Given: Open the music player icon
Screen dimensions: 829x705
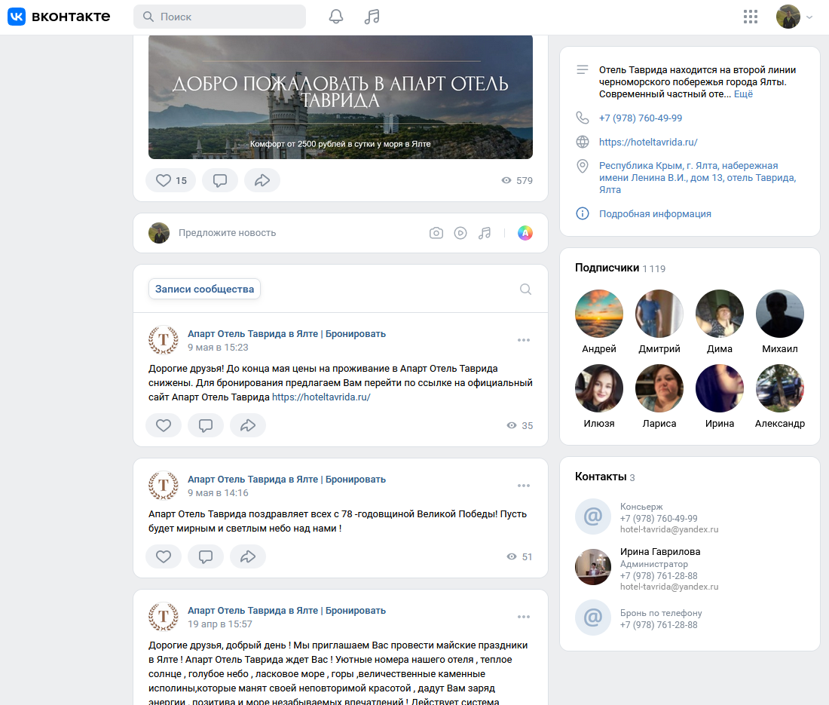Looking at the screenshot, I should [x=372, y=17].
